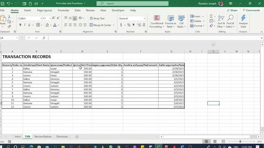264x148 pixels.
Task: Toggle Italic formatting
Action: pyautogui.click(x=25, y=25)
